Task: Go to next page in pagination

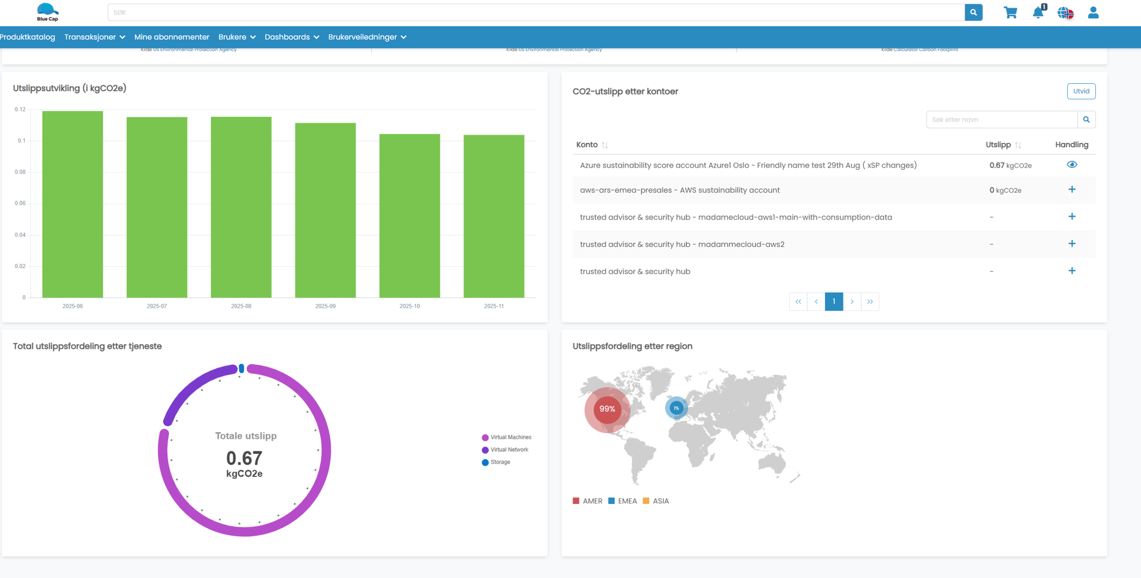Action: pos(852,302)
